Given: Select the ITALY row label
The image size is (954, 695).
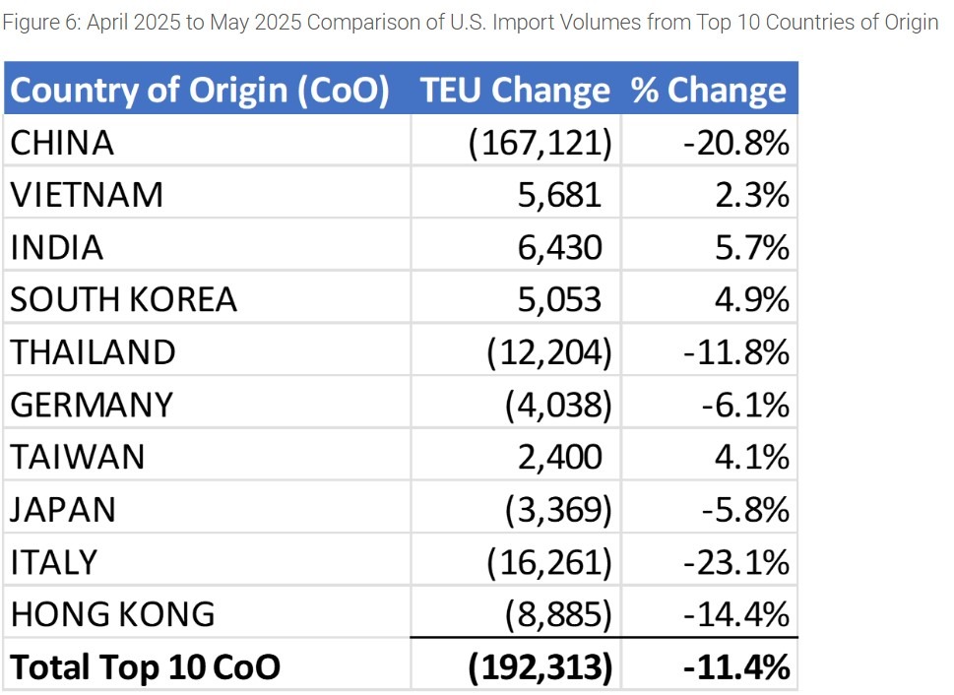Looking at the screenshot, I should [x=54, y=562].
